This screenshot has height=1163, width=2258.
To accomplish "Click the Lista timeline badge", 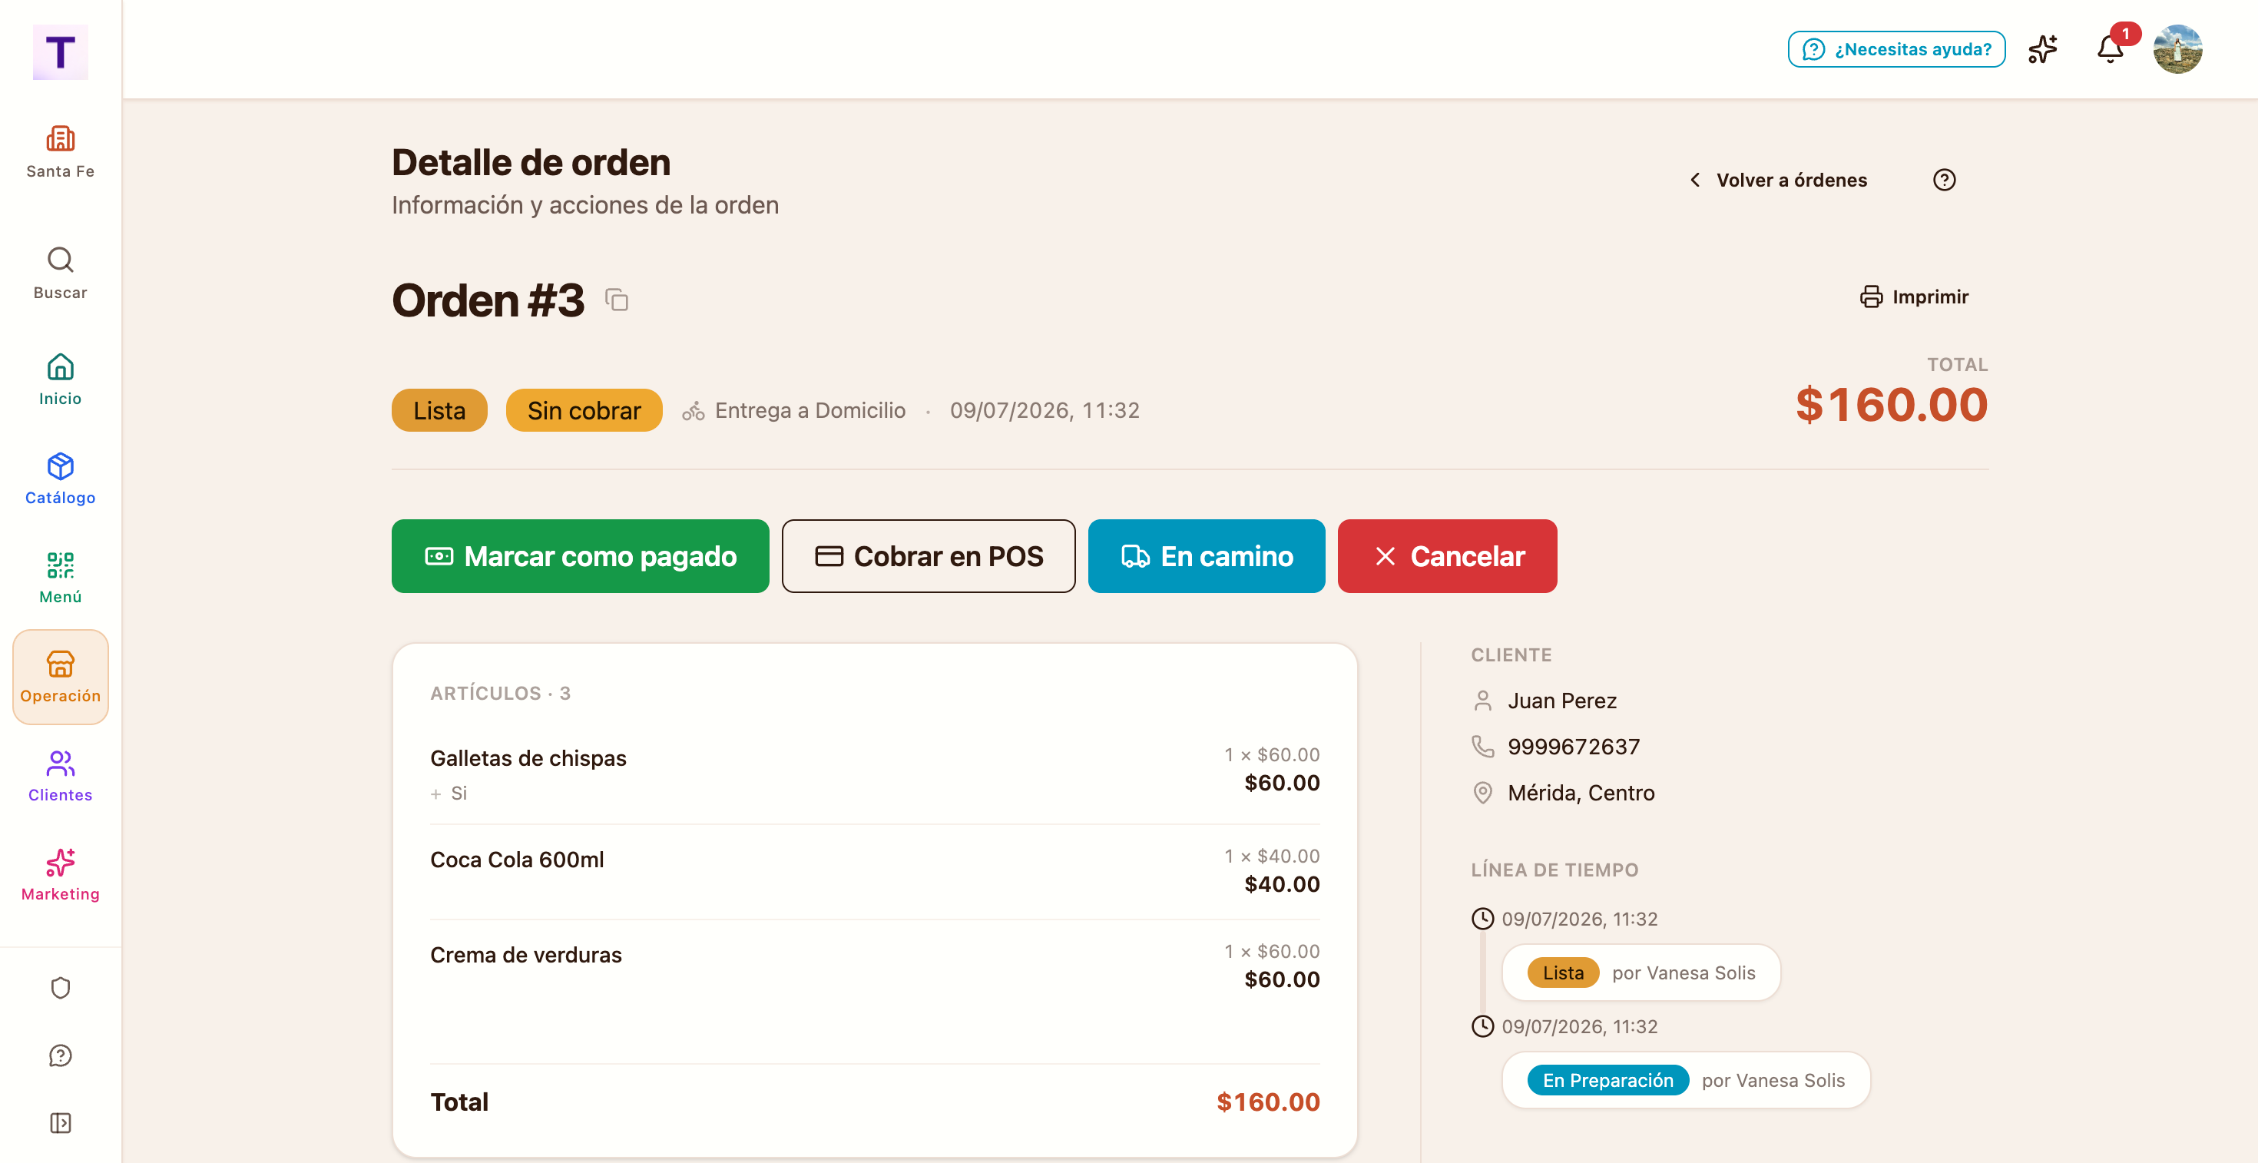I will click(x=1563, y=972).
